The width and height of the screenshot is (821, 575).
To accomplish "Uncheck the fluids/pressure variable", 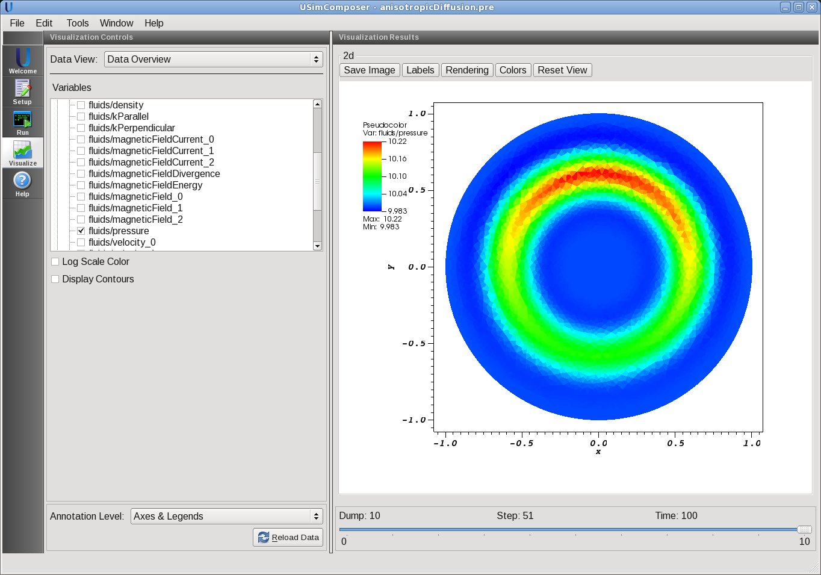I will tap(81, 231).
